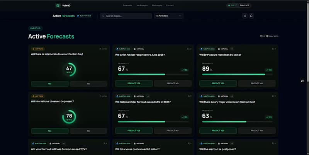Vote No on international observers forecast
Viewport: 309px width, 155px height.
click(x=88, y=131)
